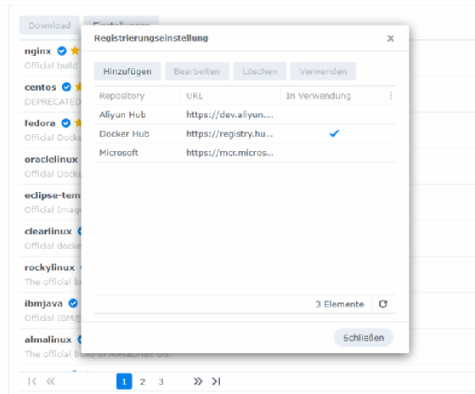The width and height of the screenshot is (475, 394).
Task: Select the oraclelinux image entry
Action: pyautogui.click(x=50, y=166)
